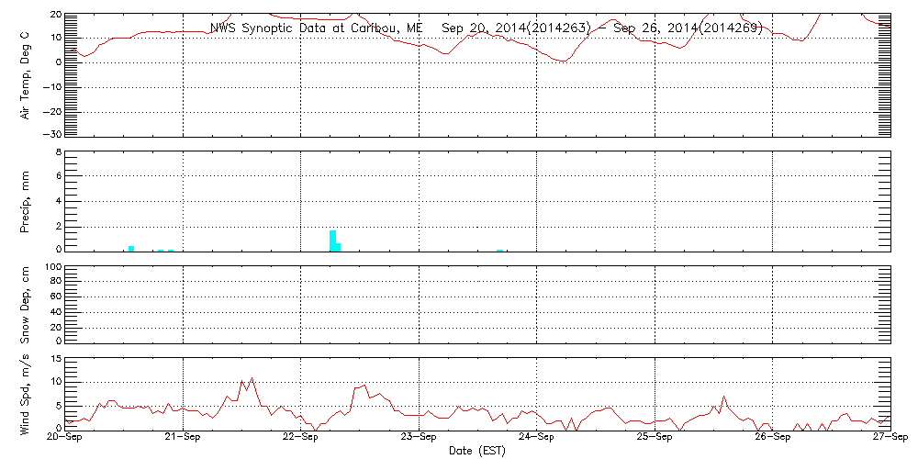
Task: Select the 20-Sep date tick label
Action: pos(65,438)
